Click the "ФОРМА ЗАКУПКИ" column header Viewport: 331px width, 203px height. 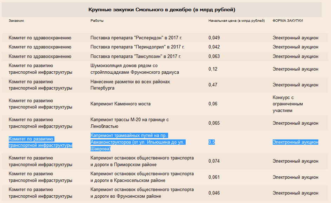[x=287, y=21]
